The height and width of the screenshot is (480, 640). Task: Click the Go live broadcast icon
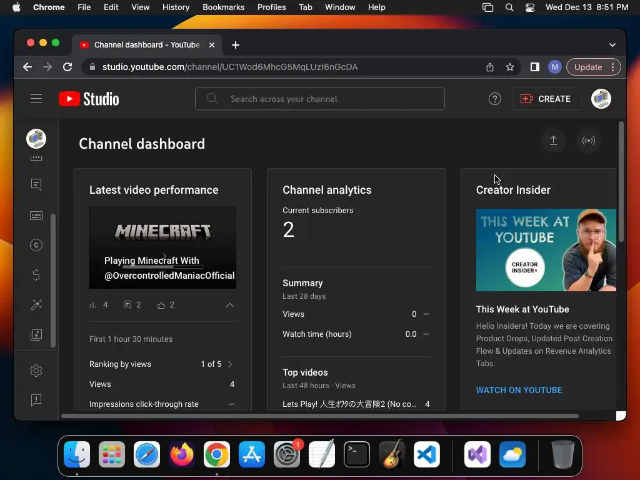pyautogui.click(x=589, y=141)
